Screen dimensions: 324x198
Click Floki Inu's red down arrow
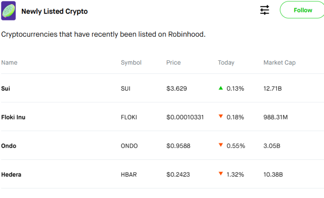point(221,117)
